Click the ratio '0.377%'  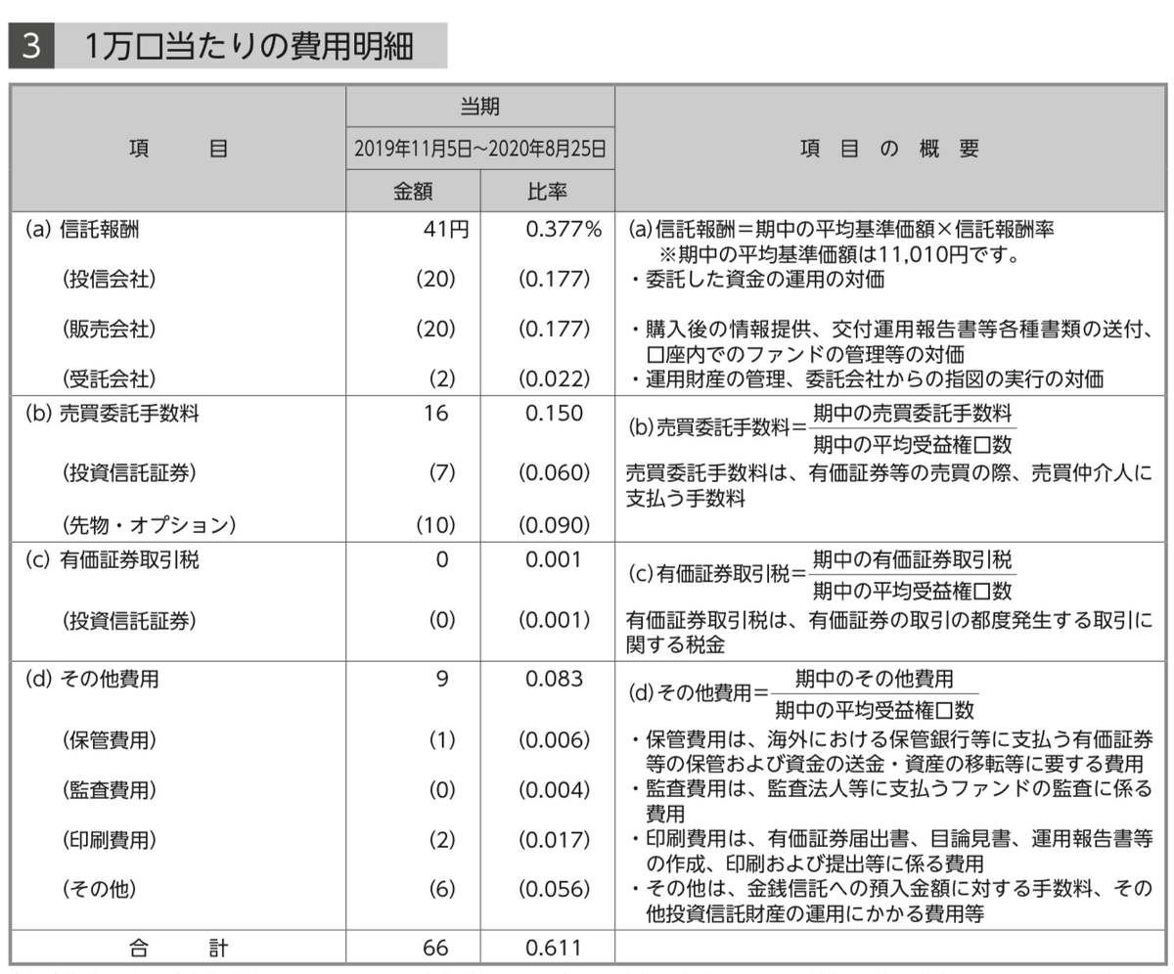[564, 230]
